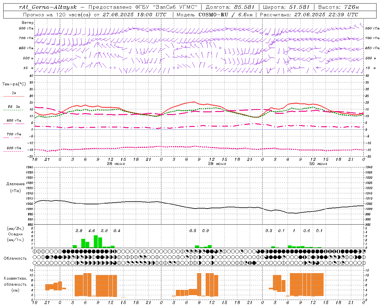Click the model name COSMO-RU / 6.6км
Viewport: 381px width, 305px height.
[226, 15]
